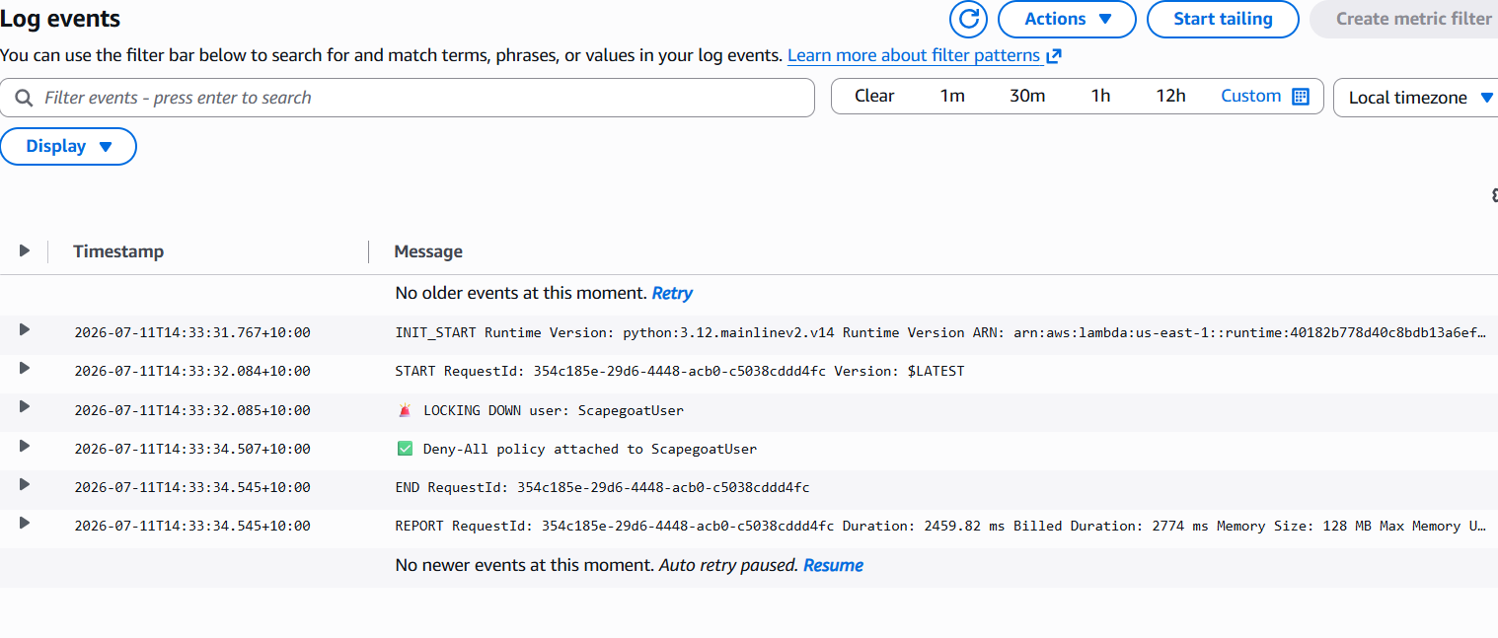Open the Local timezone dropdown
The width and height of the screenshot is (1498, 638).
(1416, 98)
